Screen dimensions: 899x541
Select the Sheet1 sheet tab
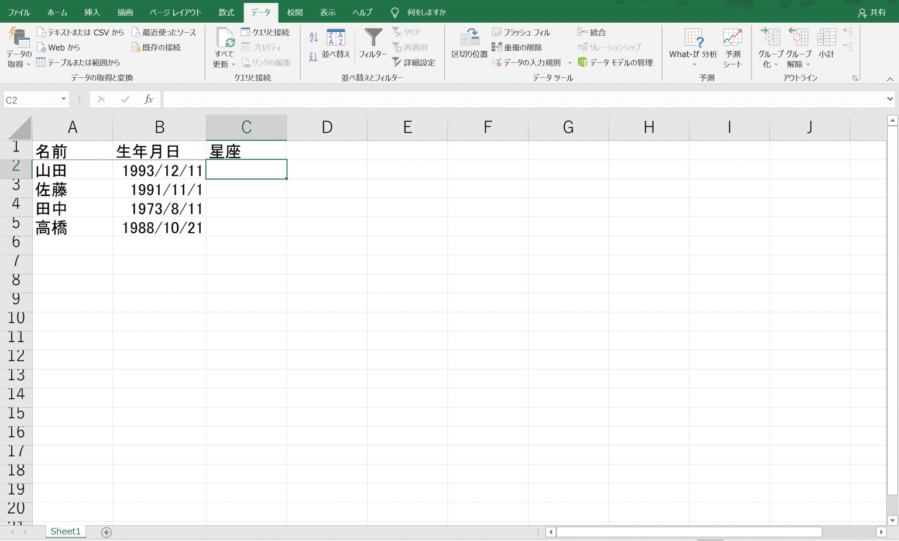[x=66, y=532]
